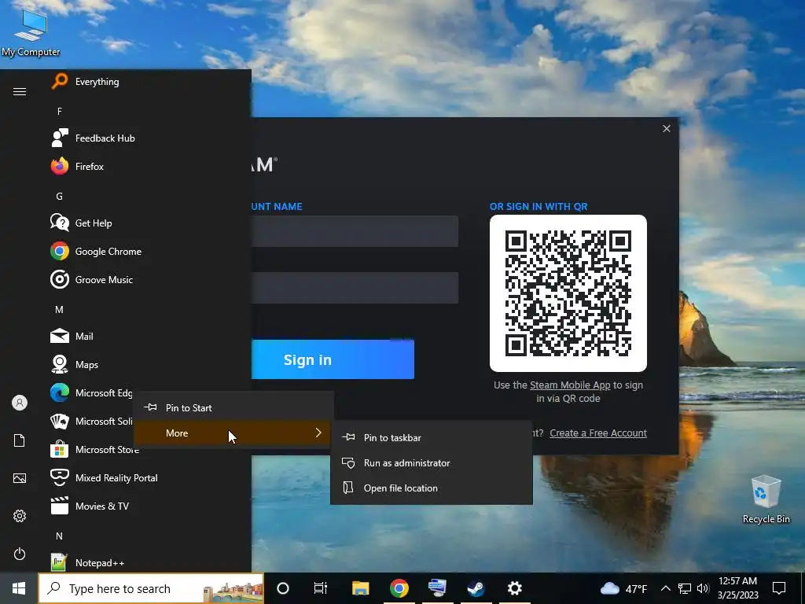805x604 pixels.
Task: Open notification Action Center icon
Action: click(779, 588)
